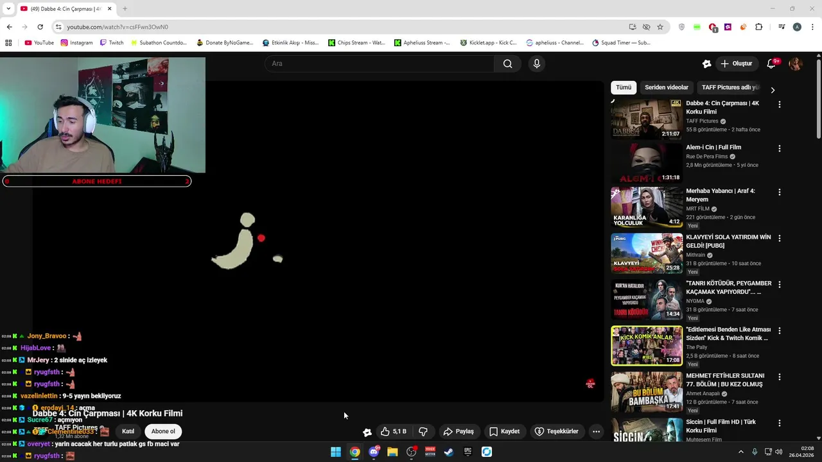Open a new Chrome tab
The width and height of the screenshot is (822, 462).
[125, 8]
